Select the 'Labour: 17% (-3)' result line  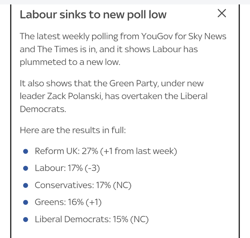point(67,168)
